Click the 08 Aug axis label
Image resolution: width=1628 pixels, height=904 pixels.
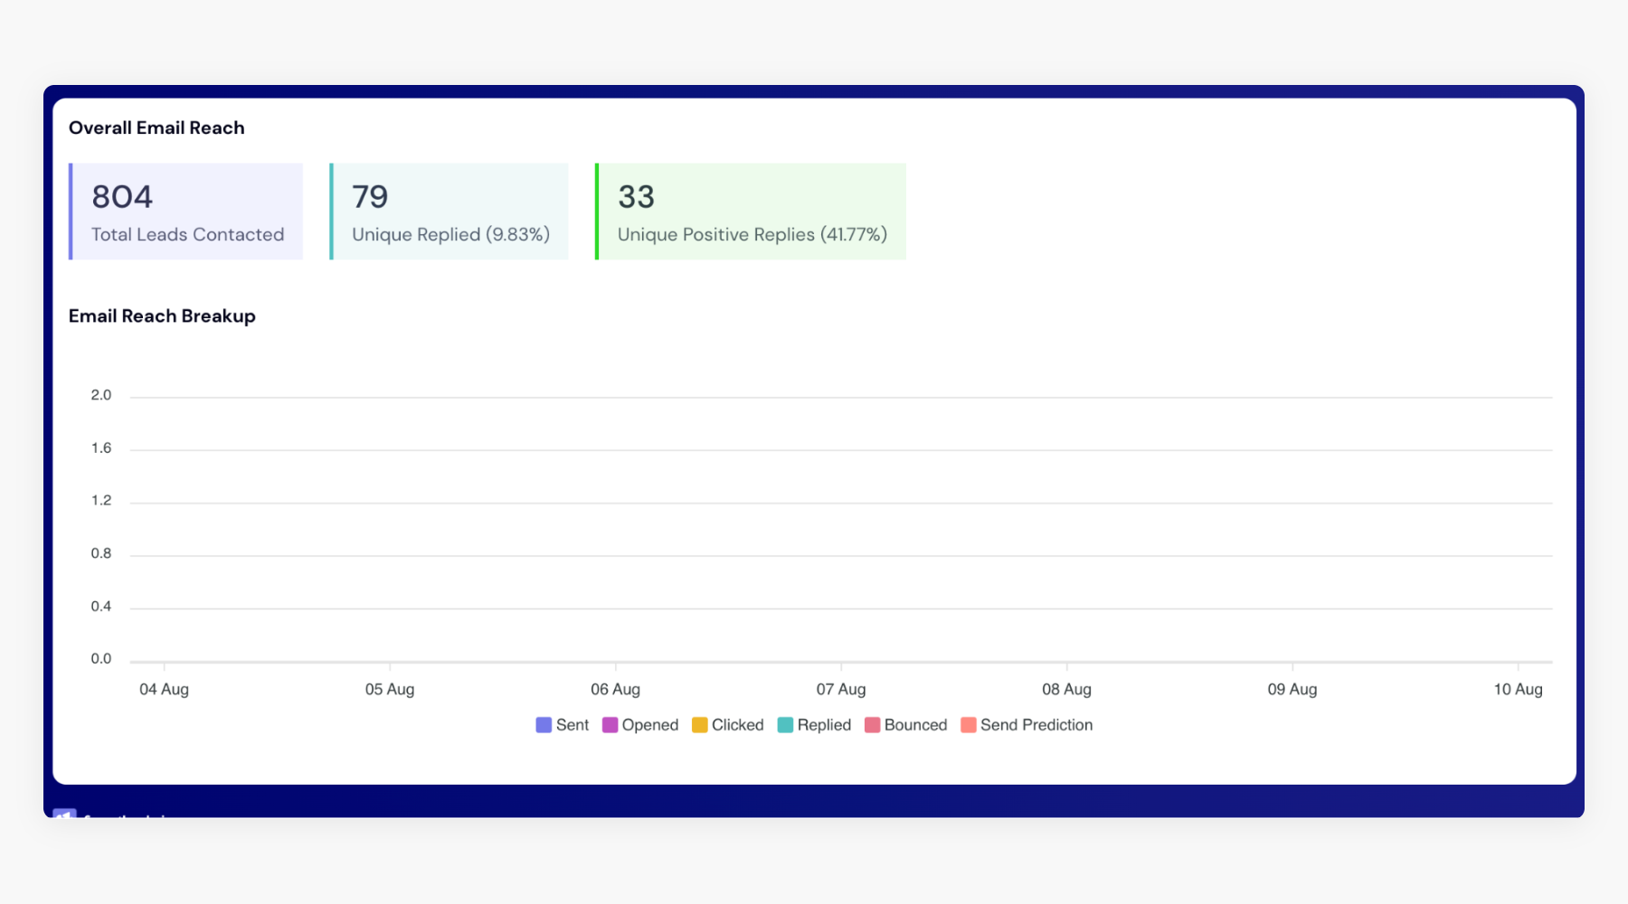tap(1066, 689)
